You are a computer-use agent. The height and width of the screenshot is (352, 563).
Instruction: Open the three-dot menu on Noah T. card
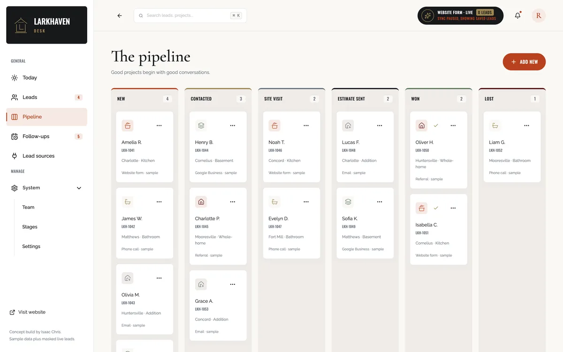[x=306, y=125]
